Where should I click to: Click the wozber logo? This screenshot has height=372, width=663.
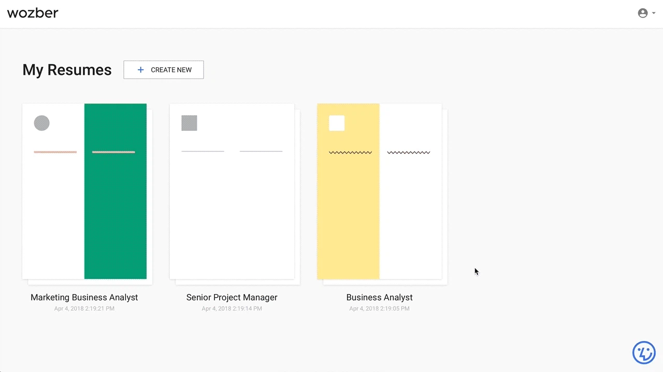click(x=33, y=13)
